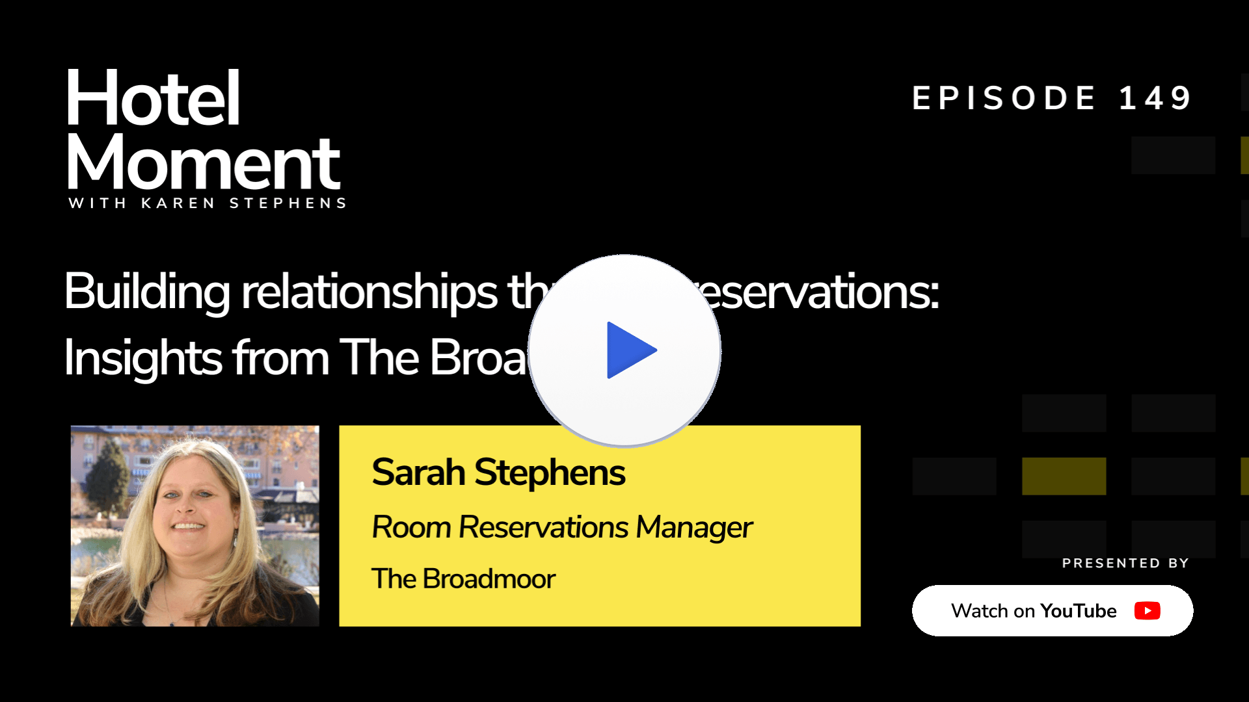Click the WITH KAREN STEPHENS subtitle

(x=208, y=203)
